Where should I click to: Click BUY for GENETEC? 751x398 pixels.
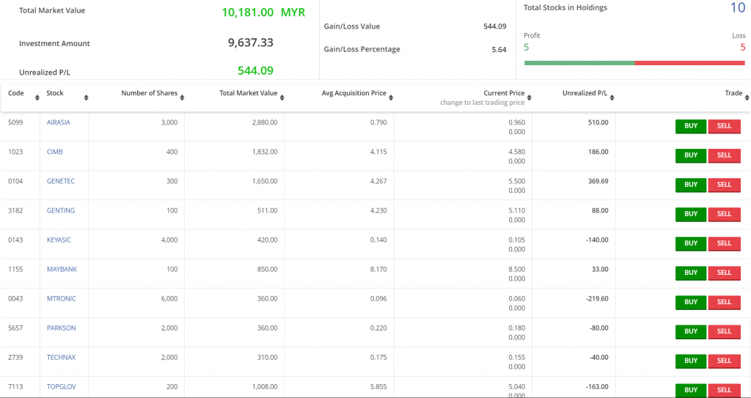(691, 185)
